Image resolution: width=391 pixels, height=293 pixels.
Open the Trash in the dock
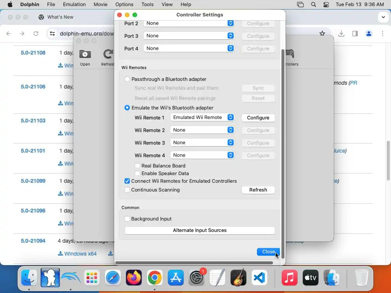(361, 278)
